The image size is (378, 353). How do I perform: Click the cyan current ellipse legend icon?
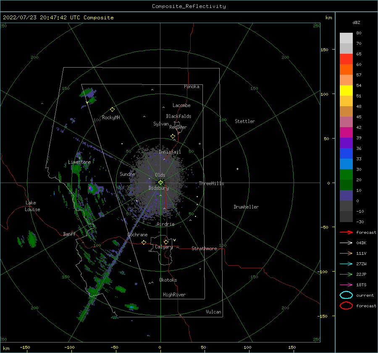(x=346, y=295)
